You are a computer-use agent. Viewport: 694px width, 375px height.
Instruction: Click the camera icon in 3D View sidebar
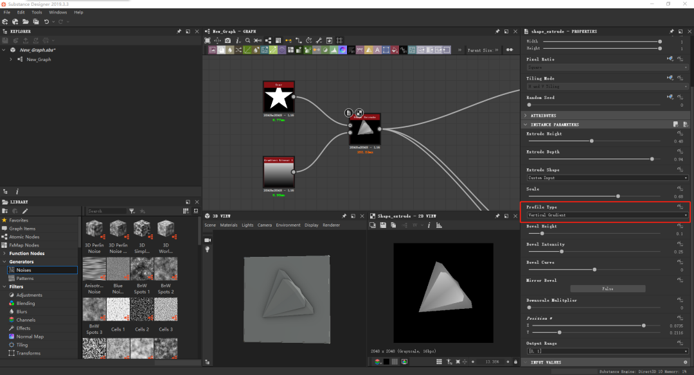click(208, 240)
